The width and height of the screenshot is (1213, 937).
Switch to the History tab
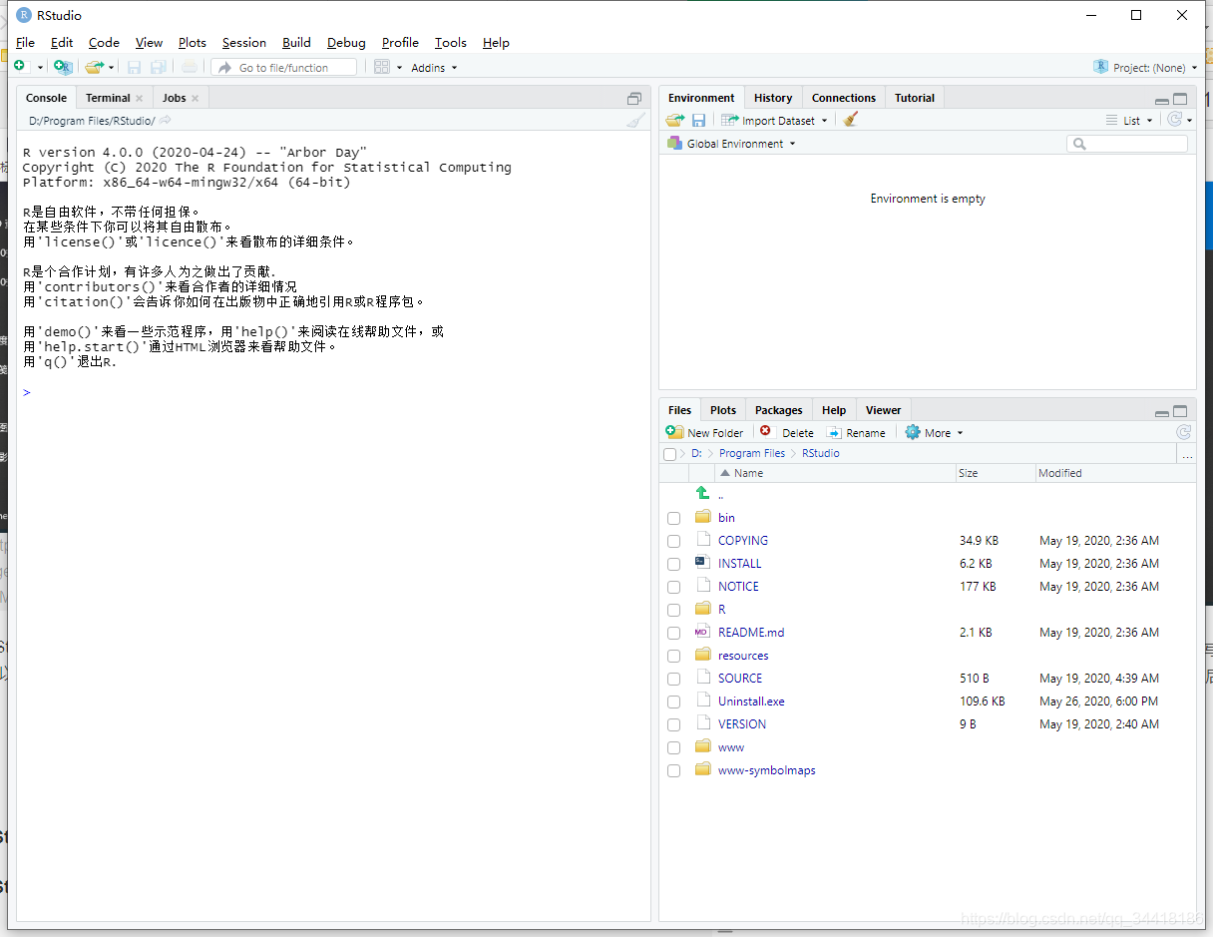pyautogui.click(x=773, y=98)
